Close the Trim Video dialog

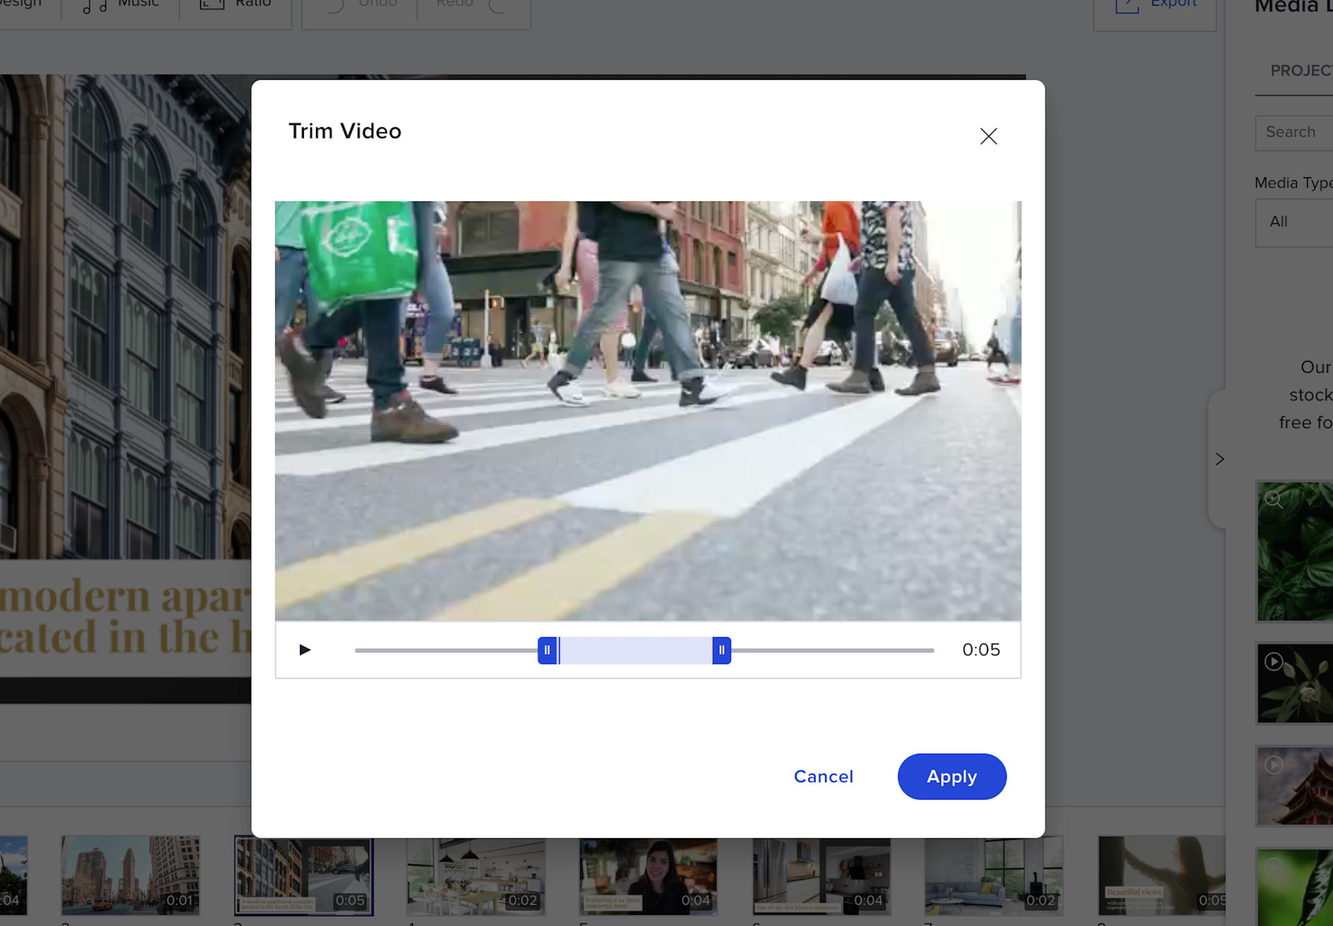(988, 137)
